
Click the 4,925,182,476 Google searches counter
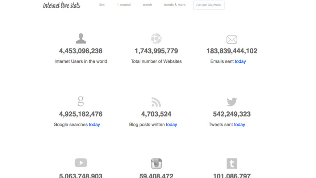pyautogui.click(x=81, y=114)
